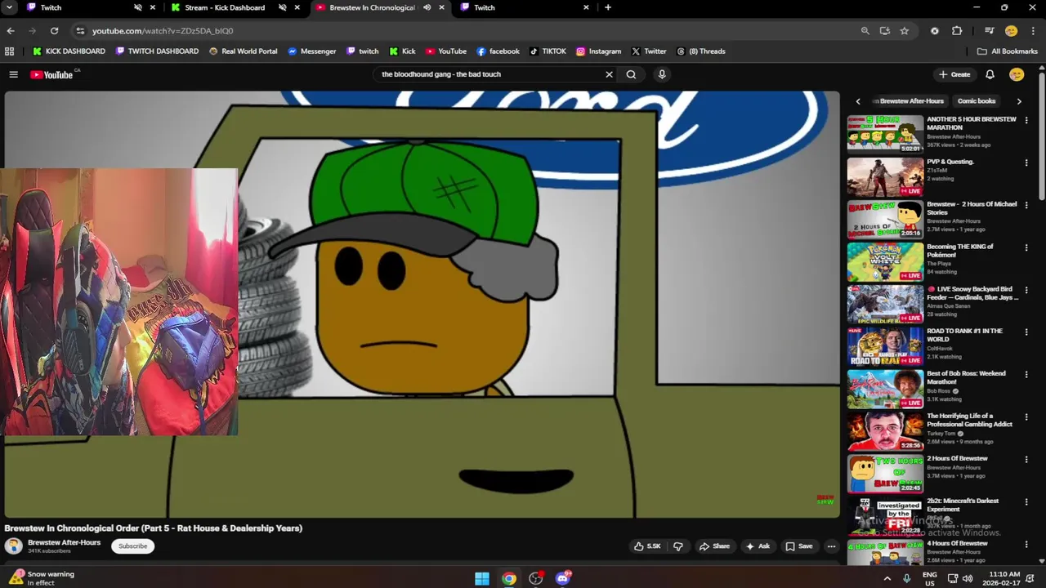Screen dimensions: 1046x588
Task: Open options for Becoming THE KING of Pokémon
Action: (1026, 247)
